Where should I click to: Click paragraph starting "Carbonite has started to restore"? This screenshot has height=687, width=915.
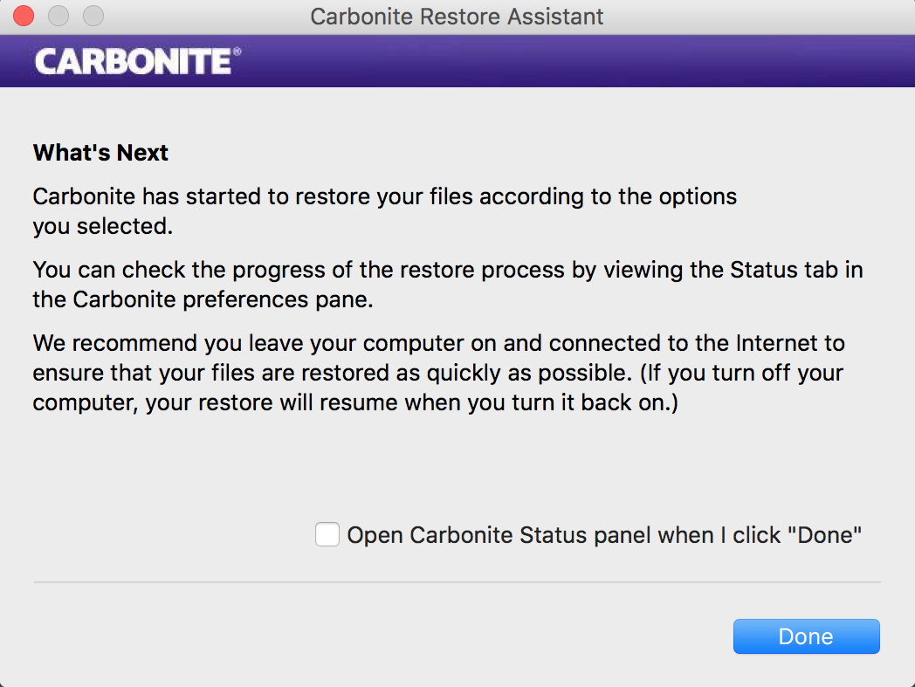(384, 210)
